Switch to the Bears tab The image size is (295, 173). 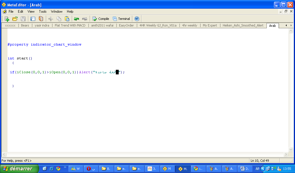[x=25, y=25]
